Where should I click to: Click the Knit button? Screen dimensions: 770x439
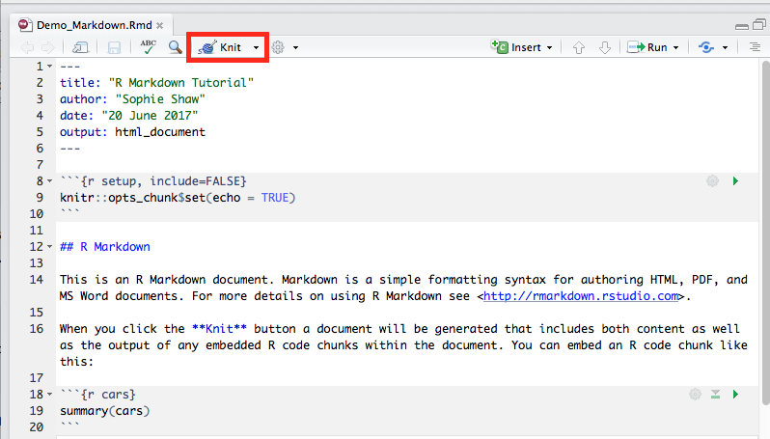219,47
